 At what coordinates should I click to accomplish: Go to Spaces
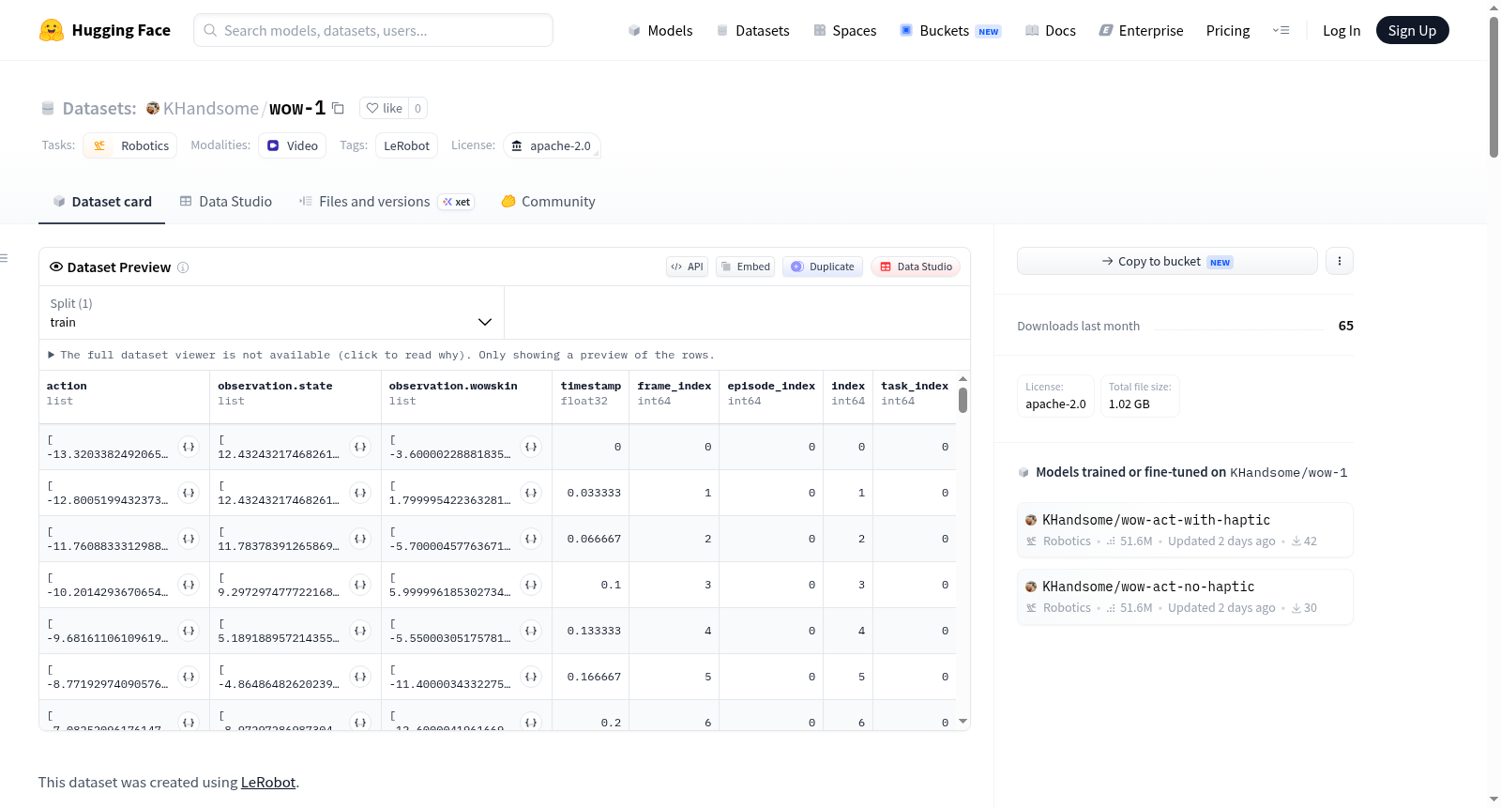click(x=845, y=30)
